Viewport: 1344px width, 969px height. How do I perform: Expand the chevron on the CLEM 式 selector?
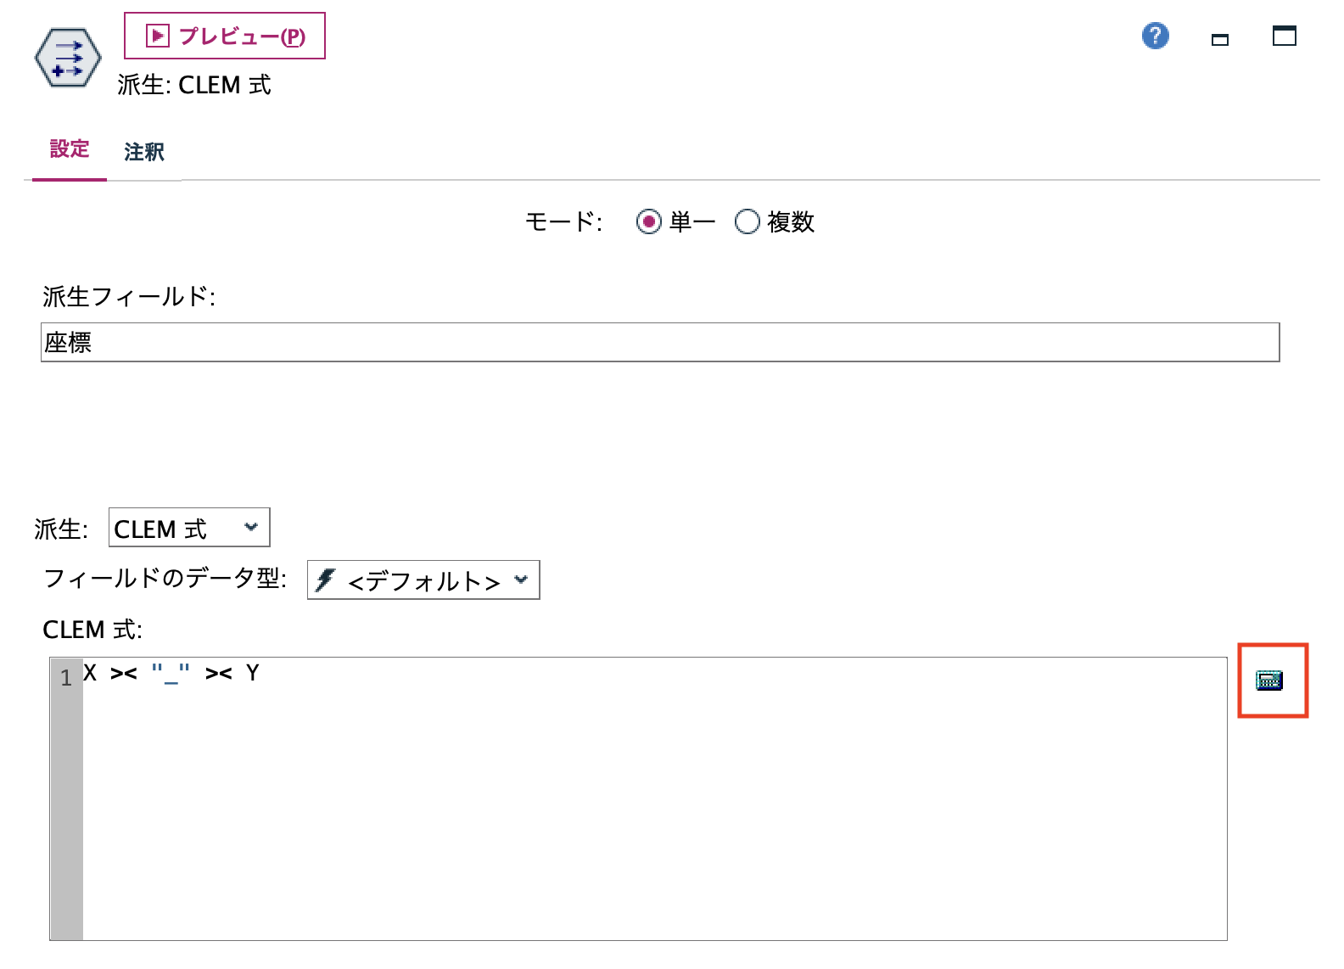pyautogui.click(x=250, y=528)
